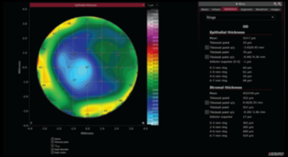Enable Thinnest point overlay checkbox below map

pyautogui.click(x=53, y=142)
